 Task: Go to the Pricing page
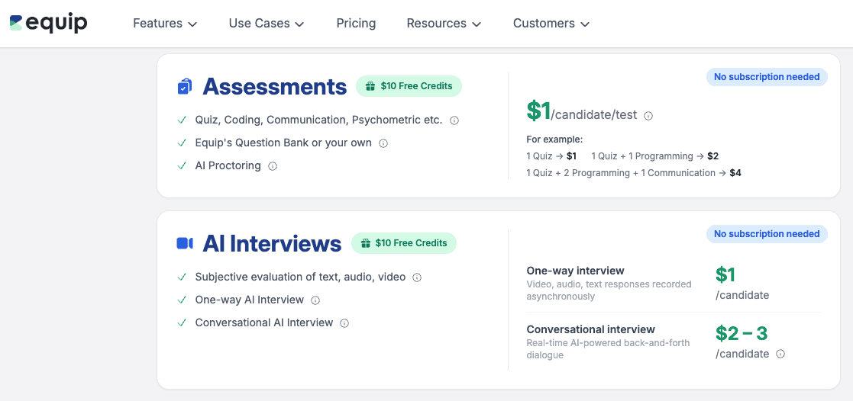pyautogui.click(x=356, y=24)
